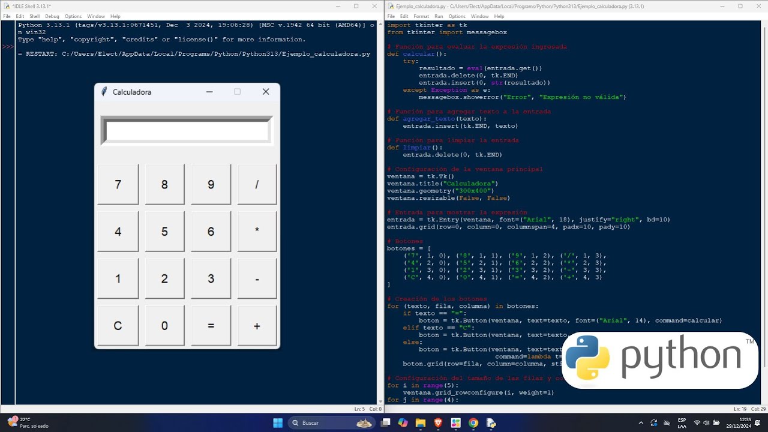
Task: Open Window menu in Ejemplo_calculadora.py editor
Action: [480, 16]
